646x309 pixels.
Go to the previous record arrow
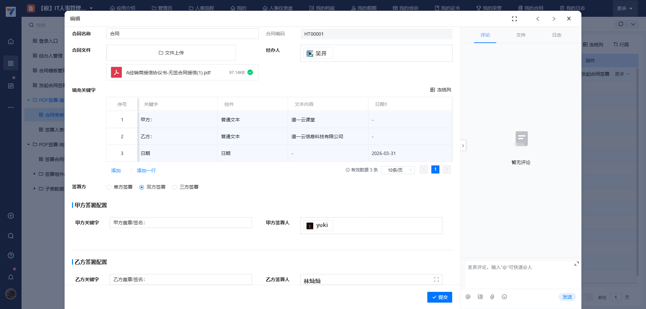pyautogui.click(x=538, y=19)
